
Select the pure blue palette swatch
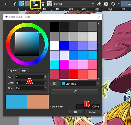[x=64, y=46]
